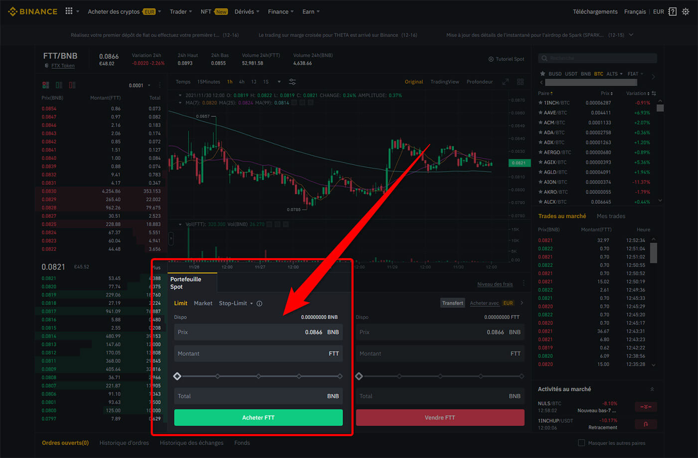Favorite the 1INCH/BTC pair star
The width and height of the screenshot is (698, 458).
coord(540,103)
